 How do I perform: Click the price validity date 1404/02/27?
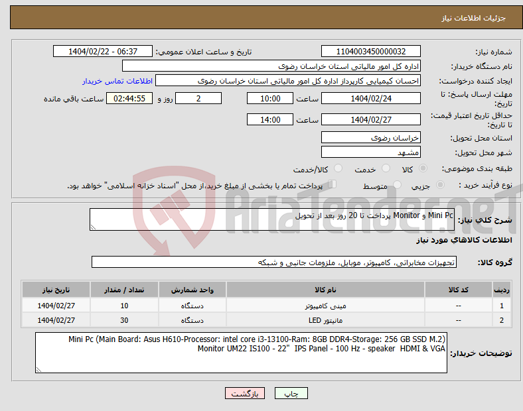pos(370,119)
